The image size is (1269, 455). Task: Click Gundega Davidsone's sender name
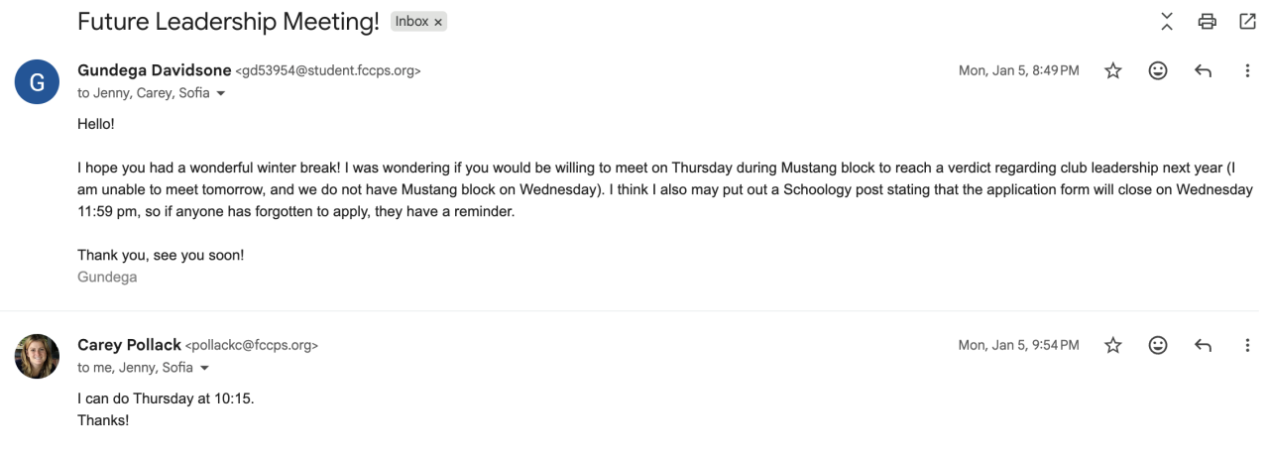pos(154,70)
